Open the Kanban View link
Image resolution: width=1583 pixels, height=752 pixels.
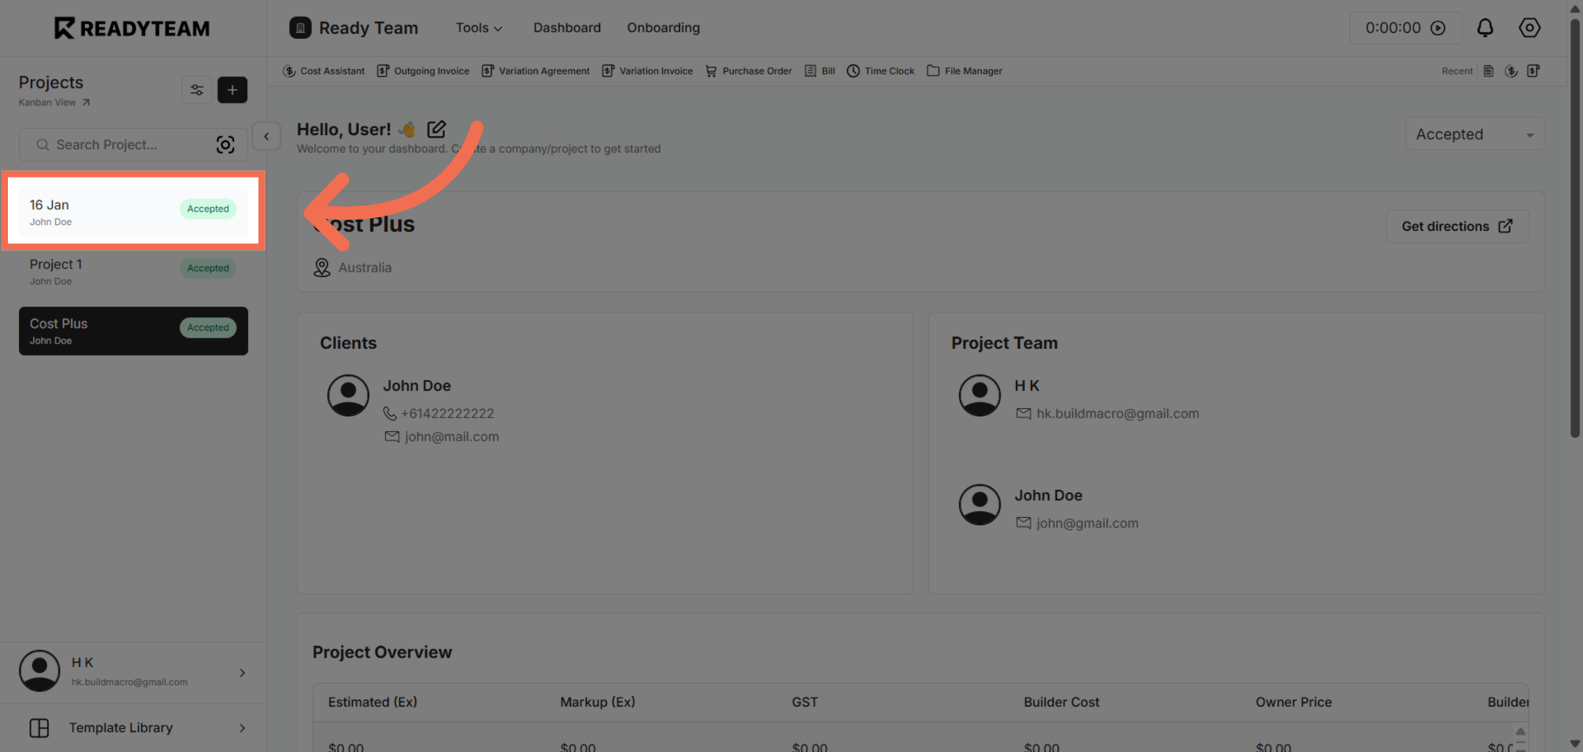tap(46, 102)
